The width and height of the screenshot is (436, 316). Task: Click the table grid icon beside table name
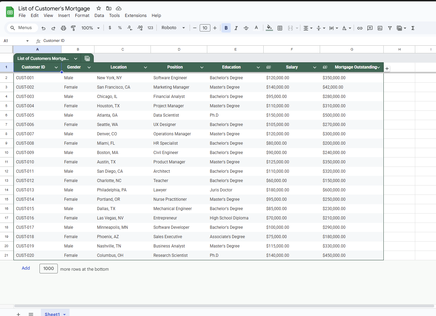point(87,58)
